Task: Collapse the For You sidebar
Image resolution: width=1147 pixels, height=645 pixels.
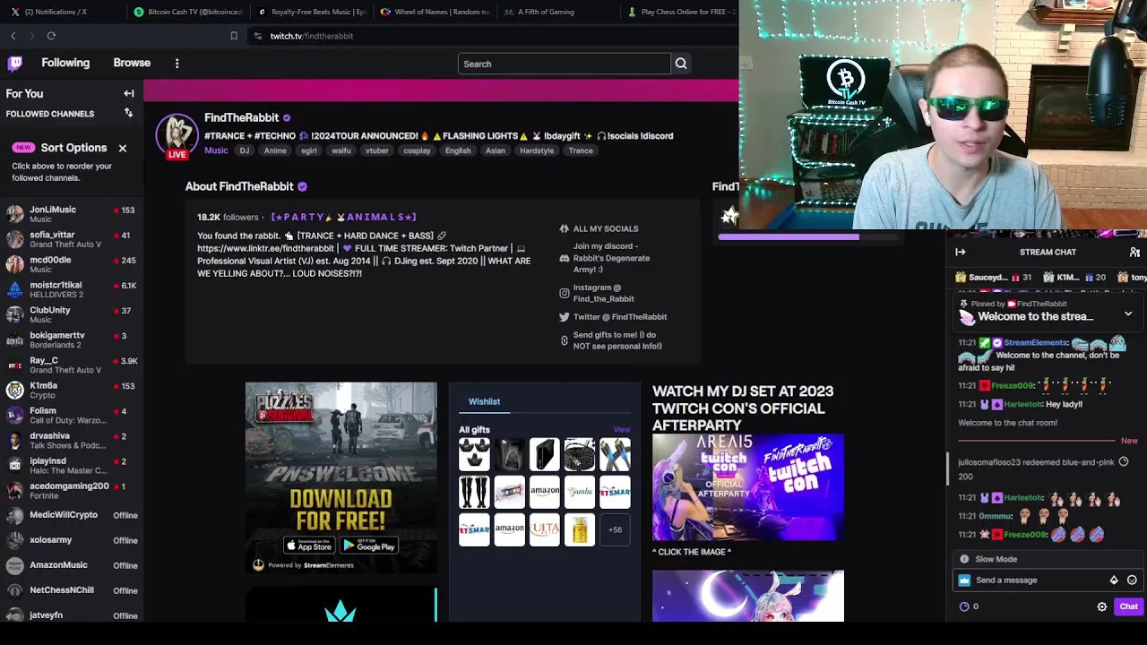Action: tap(129, 93)
